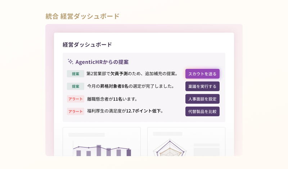Click the 福利厚生 12.7ポイント低下 alert text

125,111
